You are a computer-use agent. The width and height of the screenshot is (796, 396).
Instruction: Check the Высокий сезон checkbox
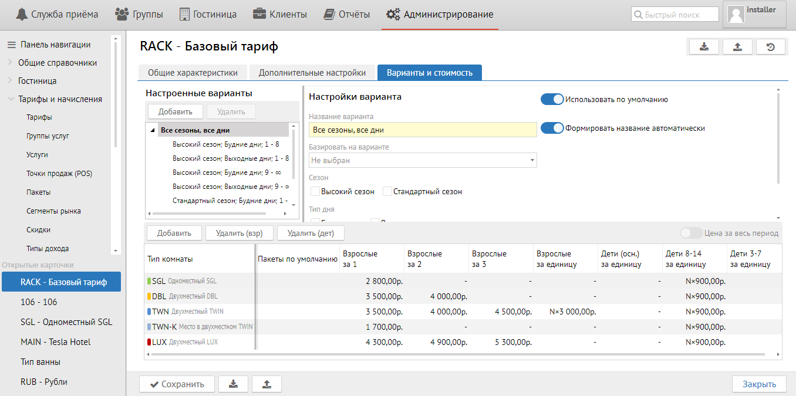click(x=315, y=191)
